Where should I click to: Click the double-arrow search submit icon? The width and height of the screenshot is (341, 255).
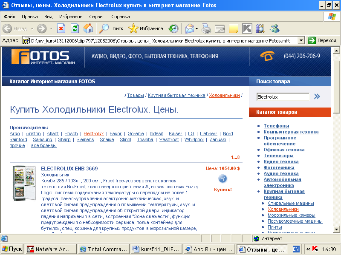click(317, 96)
